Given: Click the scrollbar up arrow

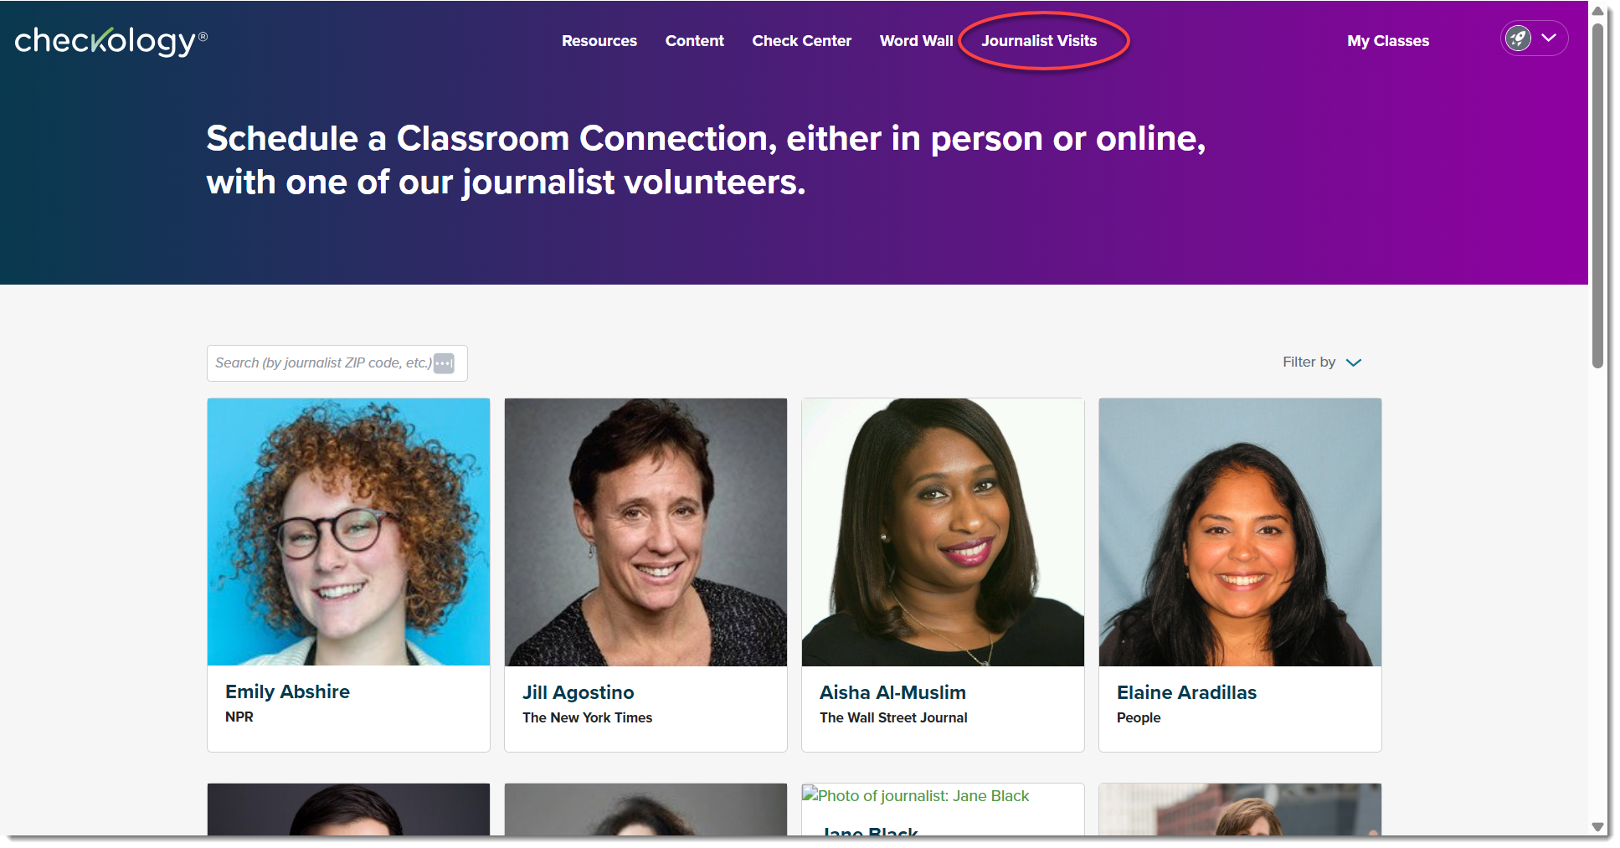Looking at the screenshot, I should pos(1597,11).
